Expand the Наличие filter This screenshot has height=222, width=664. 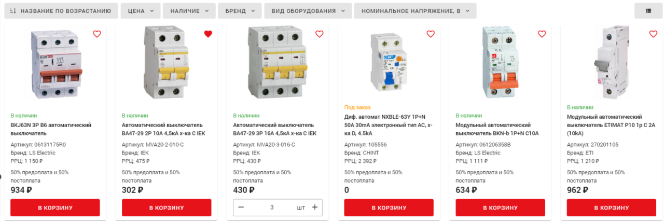189,10
